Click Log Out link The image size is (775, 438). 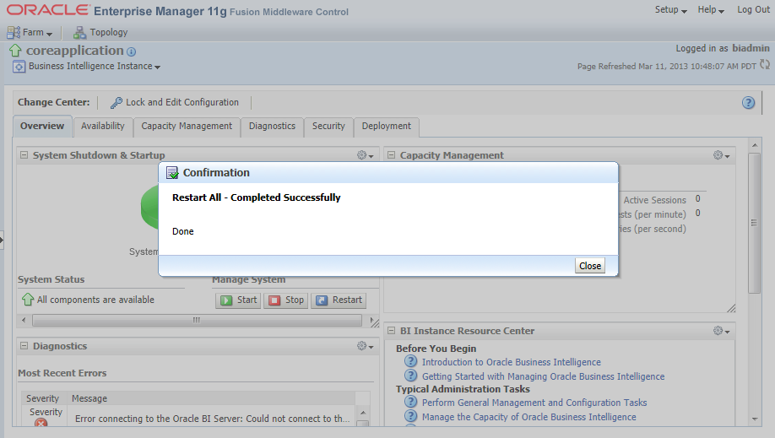753,10
